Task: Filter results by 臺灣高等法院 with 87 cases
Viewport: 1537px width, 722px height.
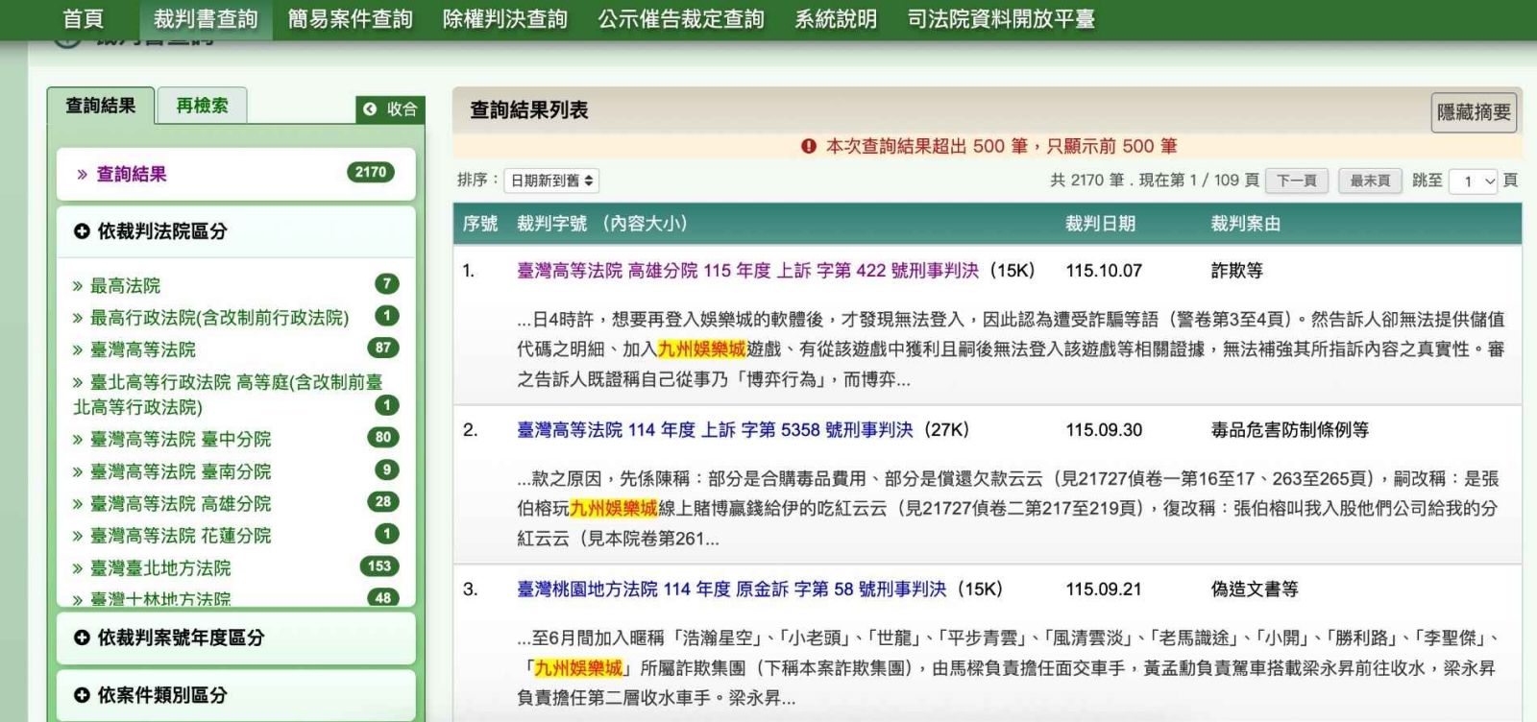Action: (143, 349)
